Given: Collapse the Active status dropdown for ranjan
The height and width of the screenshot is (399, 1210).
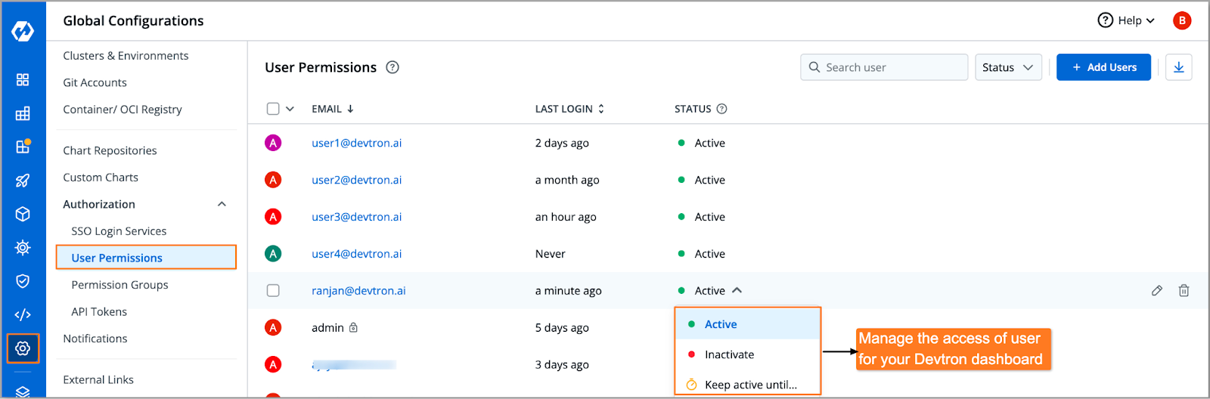Looking at the screenshot, I should pos(737,290).
